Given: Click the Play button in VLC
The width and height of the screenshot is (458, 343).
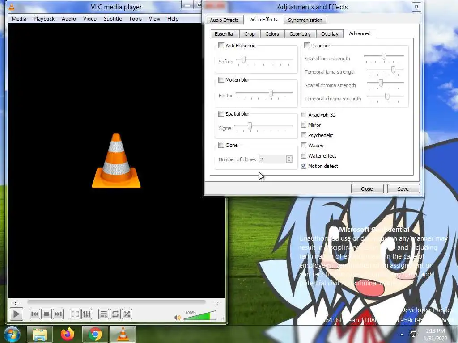Looking at the screenshot, I should (x=17, y=314).
